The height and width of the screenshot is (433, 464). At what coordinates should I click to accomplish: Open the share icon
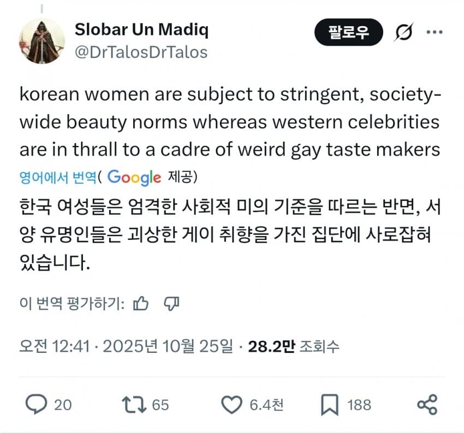coord(427,405)
